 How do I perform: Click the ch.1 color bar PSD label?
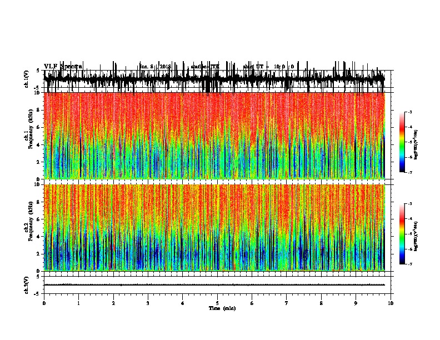[x=416, y=145]
